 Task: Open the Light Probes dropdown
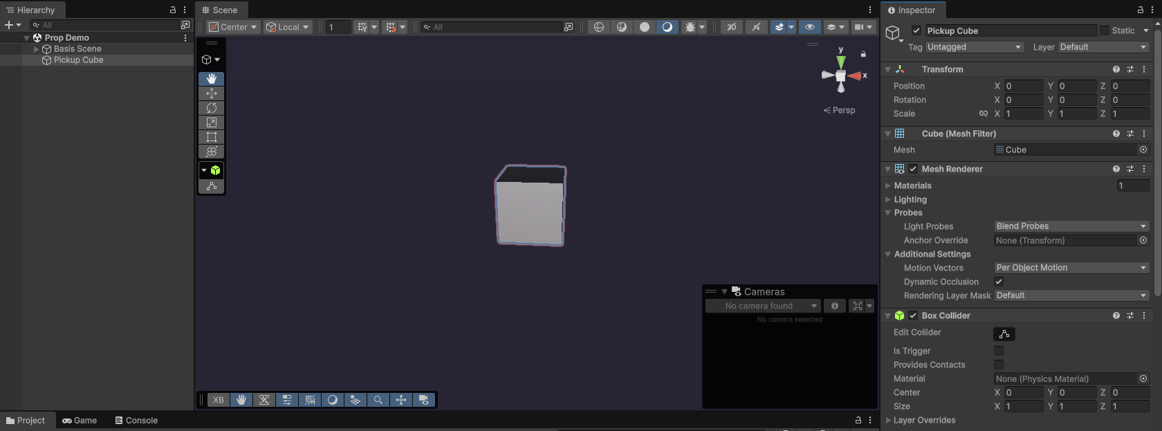[x=1071, y=226]
